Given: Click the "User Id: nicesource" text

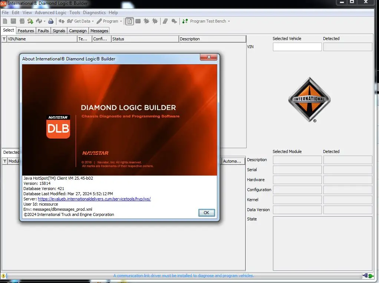Looking at the screenshot, I should [41, 204].
